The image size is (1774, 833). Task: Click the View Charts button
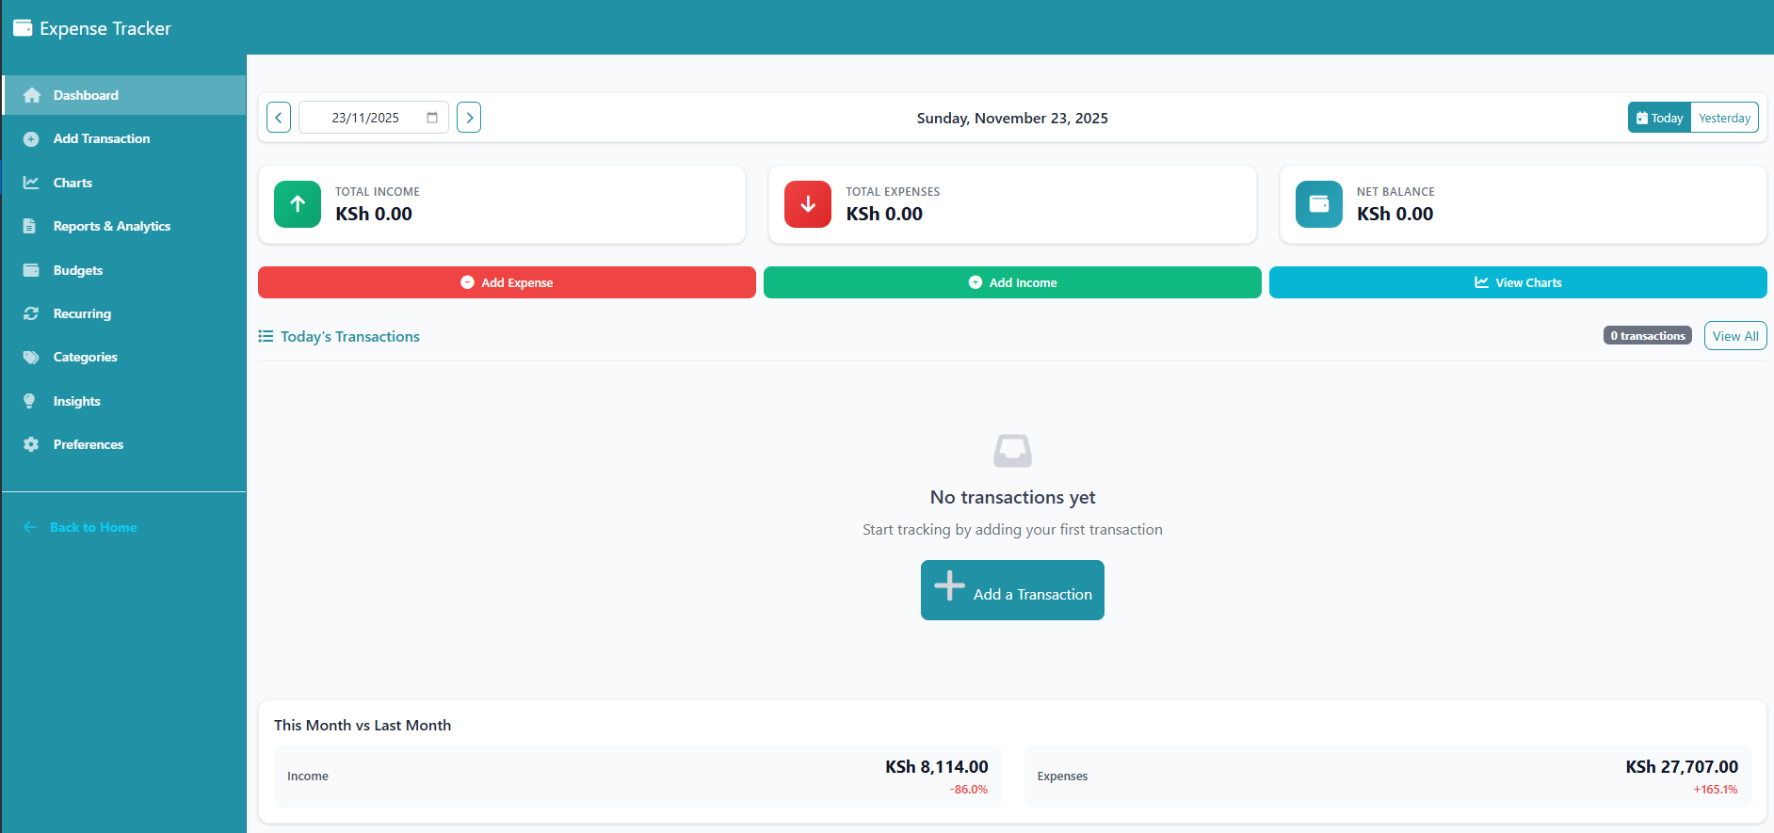(x=1518, y=282)
